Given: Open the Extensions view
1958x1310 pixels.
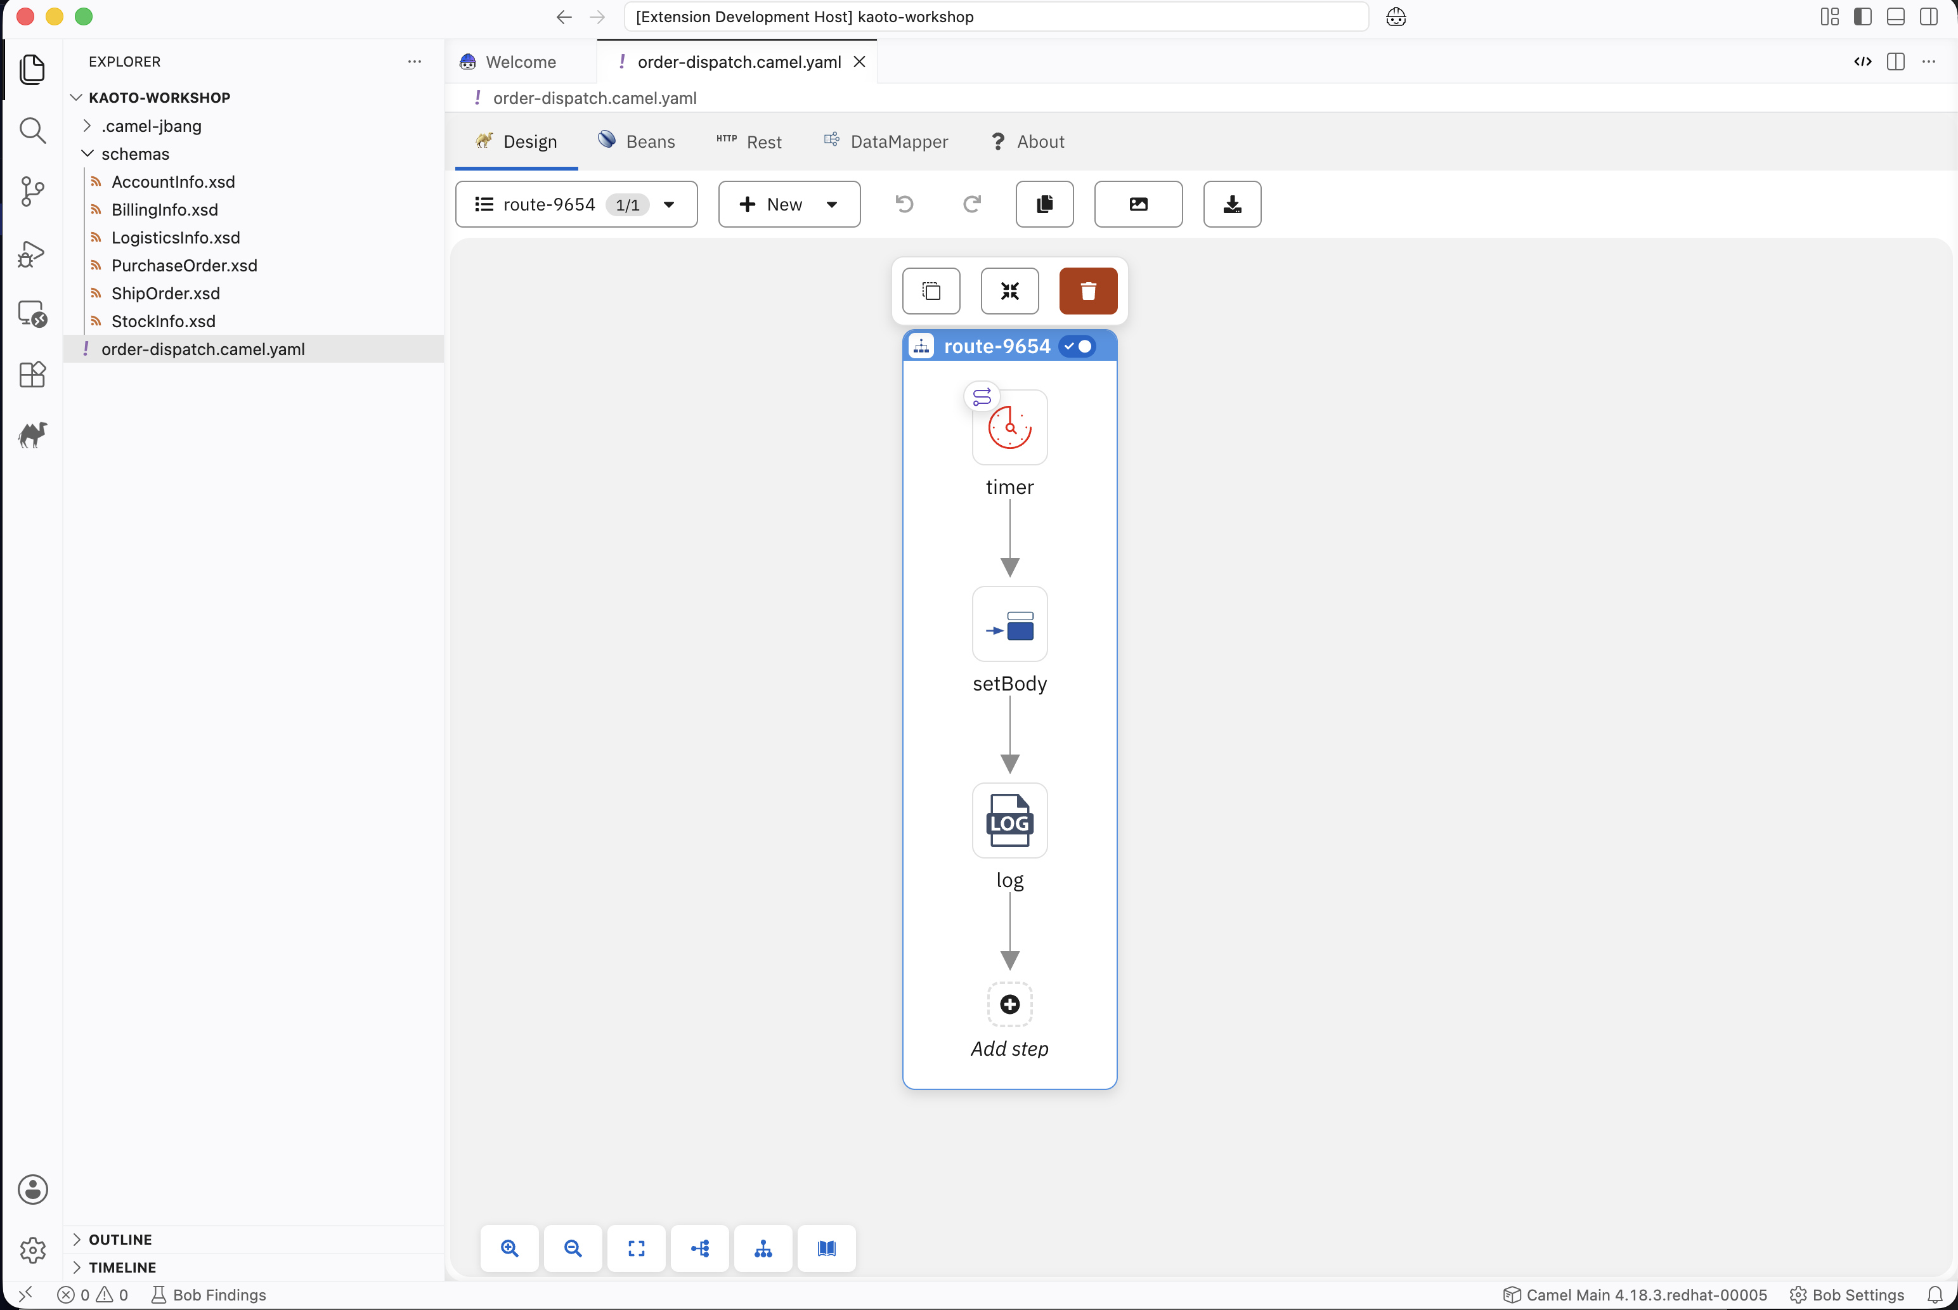Looking at the screenshot, I should click(32, 374).
